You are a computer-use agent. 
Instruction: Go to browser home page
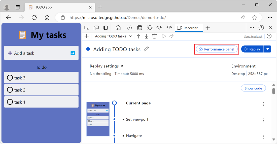(47, 17)
